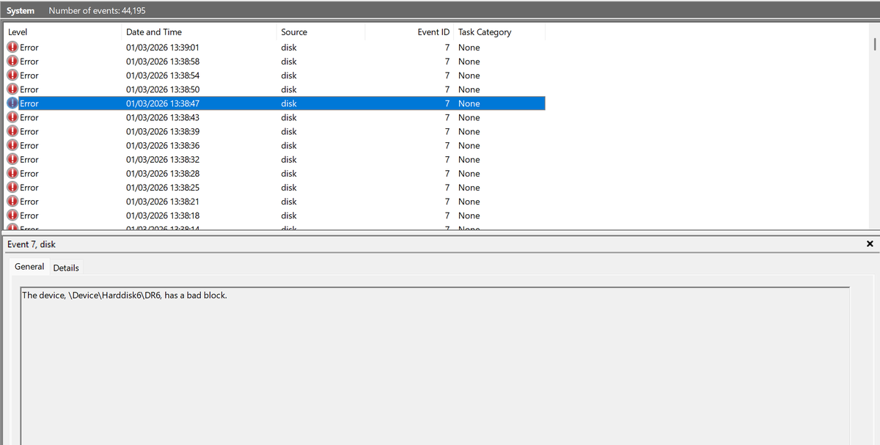Click the error icon in the 13:38:18 row
880x445 pixels.
pyautogui.click(x=12, y=216)
